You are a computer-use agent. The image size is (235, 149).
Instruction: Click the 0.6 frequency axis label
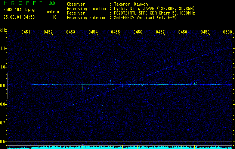coord(3,142)
